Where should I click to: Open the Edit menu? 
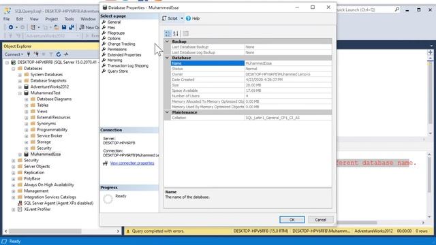point(20,19)
